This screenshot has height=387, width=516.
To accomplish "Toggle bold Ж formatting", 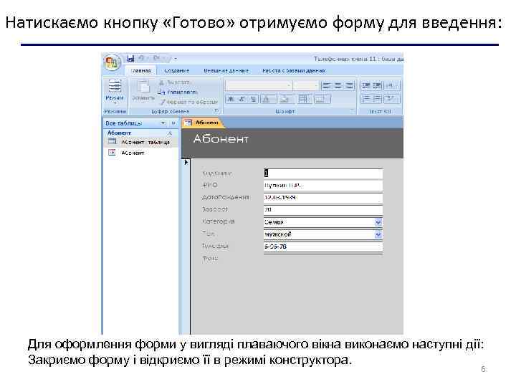I will pyautogui.click(x=231, y=99).
